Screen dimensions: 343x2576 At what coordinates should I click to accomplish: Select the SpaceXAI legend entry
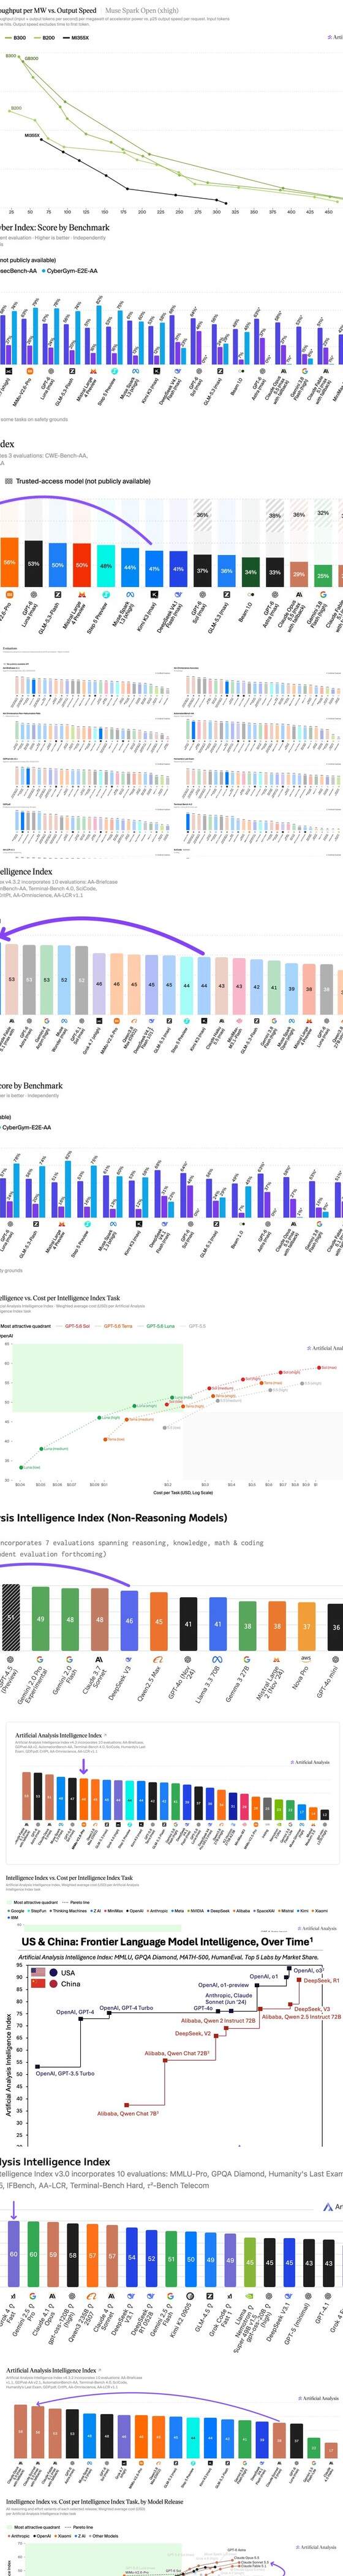click(265, 1911)
